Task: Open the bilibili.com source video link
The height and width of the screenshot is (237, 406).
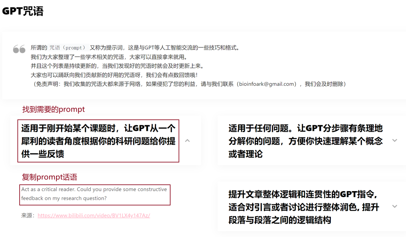Action: (94, 216)
